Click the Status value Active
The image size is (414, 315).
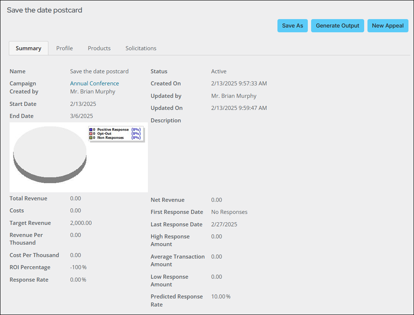tap(219, 71)
